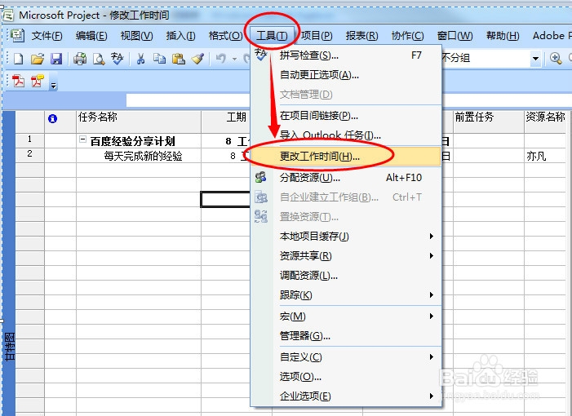Click the Cut scissors icon
The image size is (572, 416).
coord(140,59)
